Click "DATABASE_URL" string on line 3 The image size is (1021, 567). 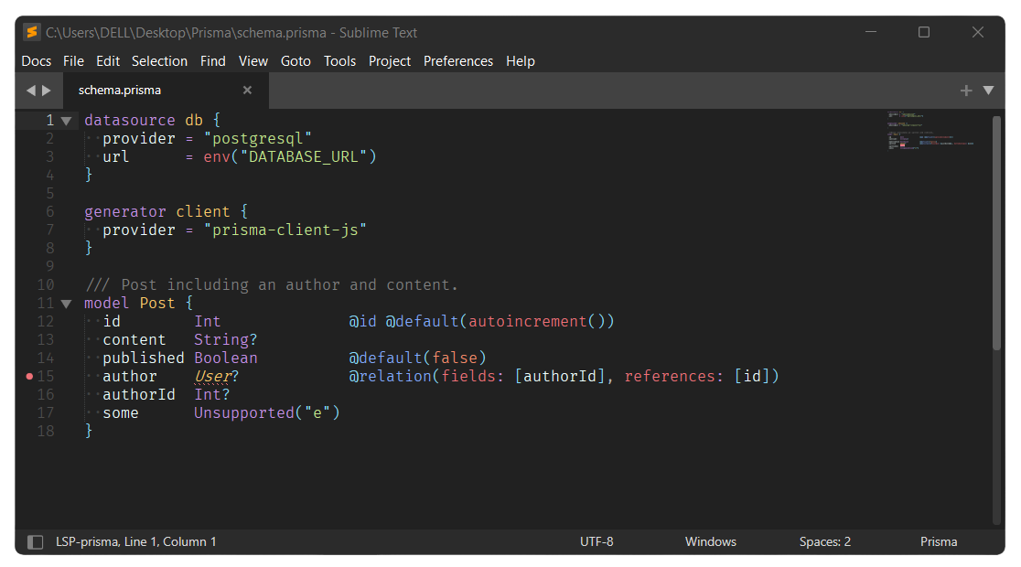[x=304, y=157]
